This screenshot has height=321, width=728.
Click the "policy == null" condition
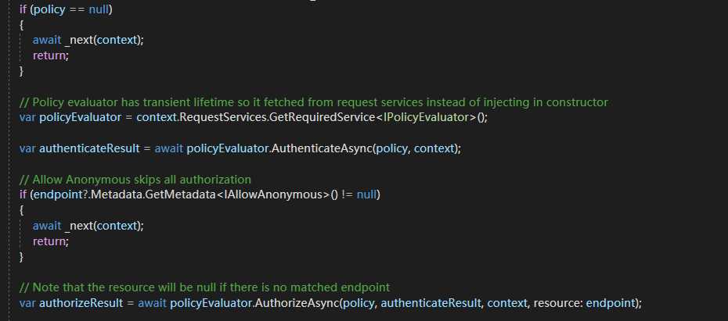point(71,9)
